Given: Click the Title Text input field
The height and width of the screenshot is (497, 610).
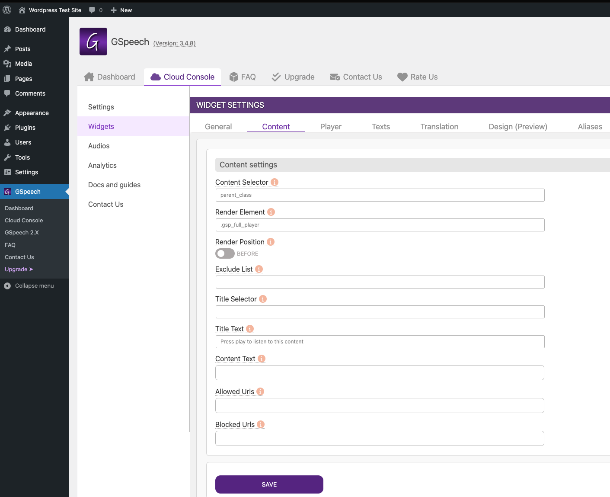Looking at the screenshot, I should click(x=380, y=342).
